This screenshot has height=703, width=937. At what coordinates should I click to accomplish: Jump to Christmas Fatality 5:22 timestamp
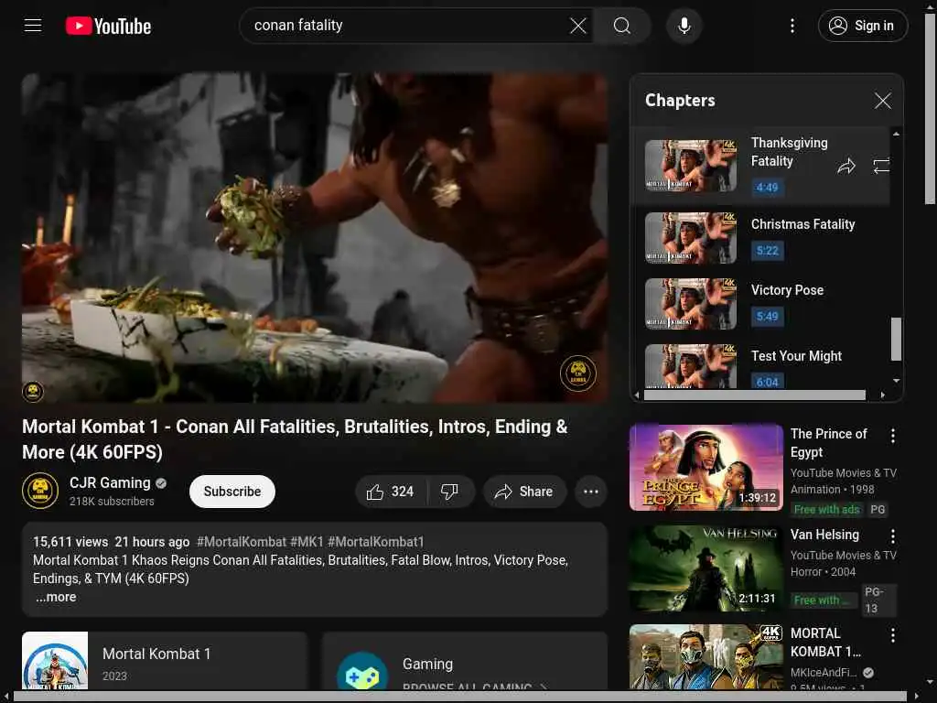768,251
